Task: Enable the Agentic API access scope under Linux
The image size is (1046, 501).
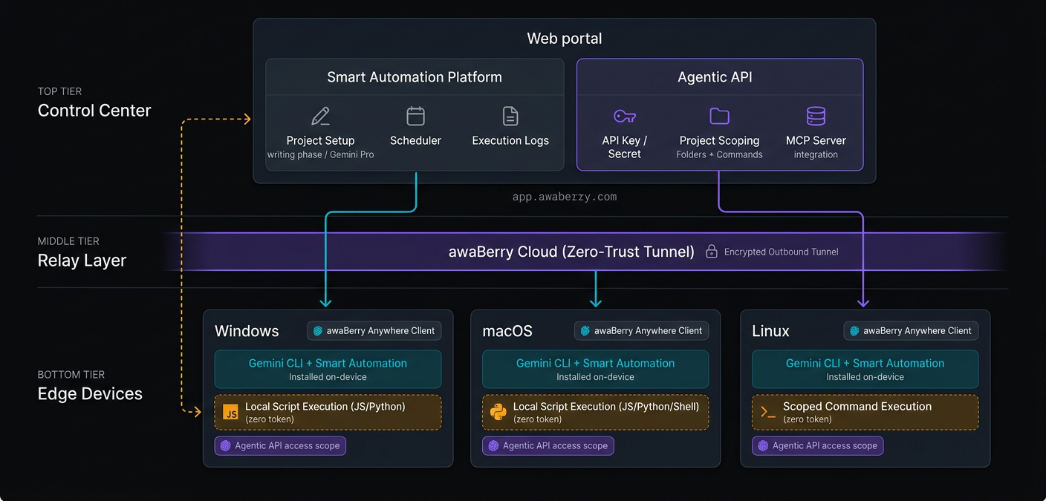Action: 817,445
